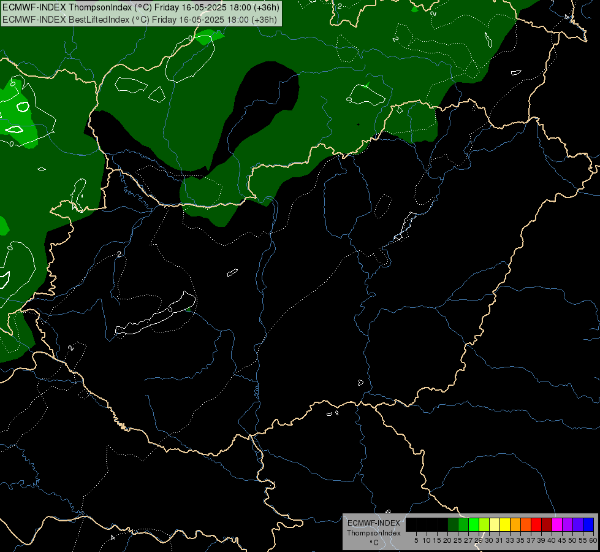Screen dimensions: 600x552
Task: Click legend tick label 27
Action: (x=468, y=540)
